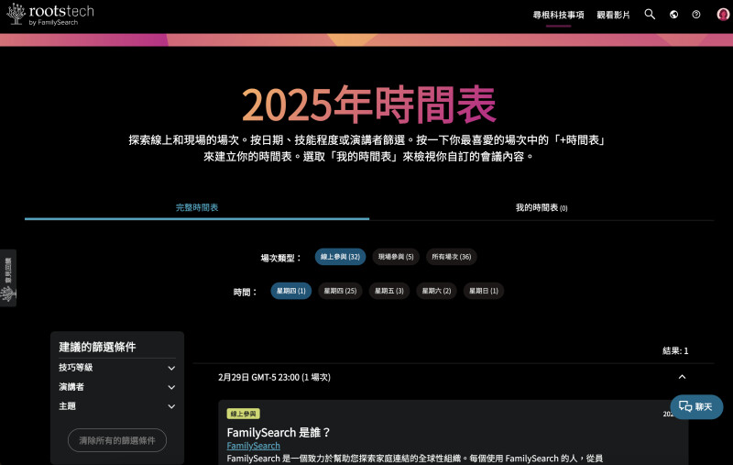Screen dimensions: 733x465
Task: Click the 線上參與 yellow badge on session card
Action: tap(243, 414)
